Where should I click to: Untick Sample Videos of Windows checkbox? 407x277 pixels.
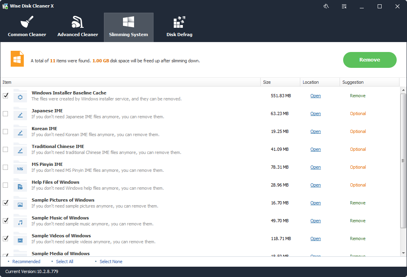6,239
